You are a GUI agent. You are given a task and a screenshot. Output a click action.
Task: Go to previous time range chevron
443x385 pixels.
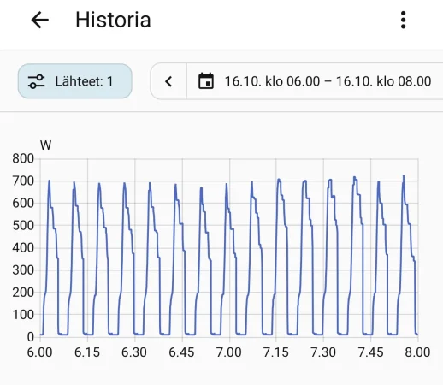pyautogui.click(x=168, y=81)
